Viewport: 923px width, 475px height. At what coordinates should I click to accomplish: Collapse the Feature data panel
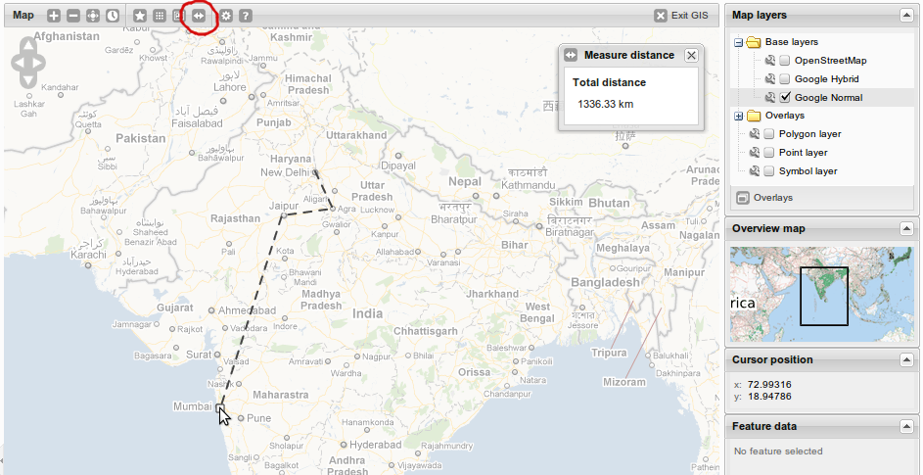pyautogui.click(x=906, y=426)
